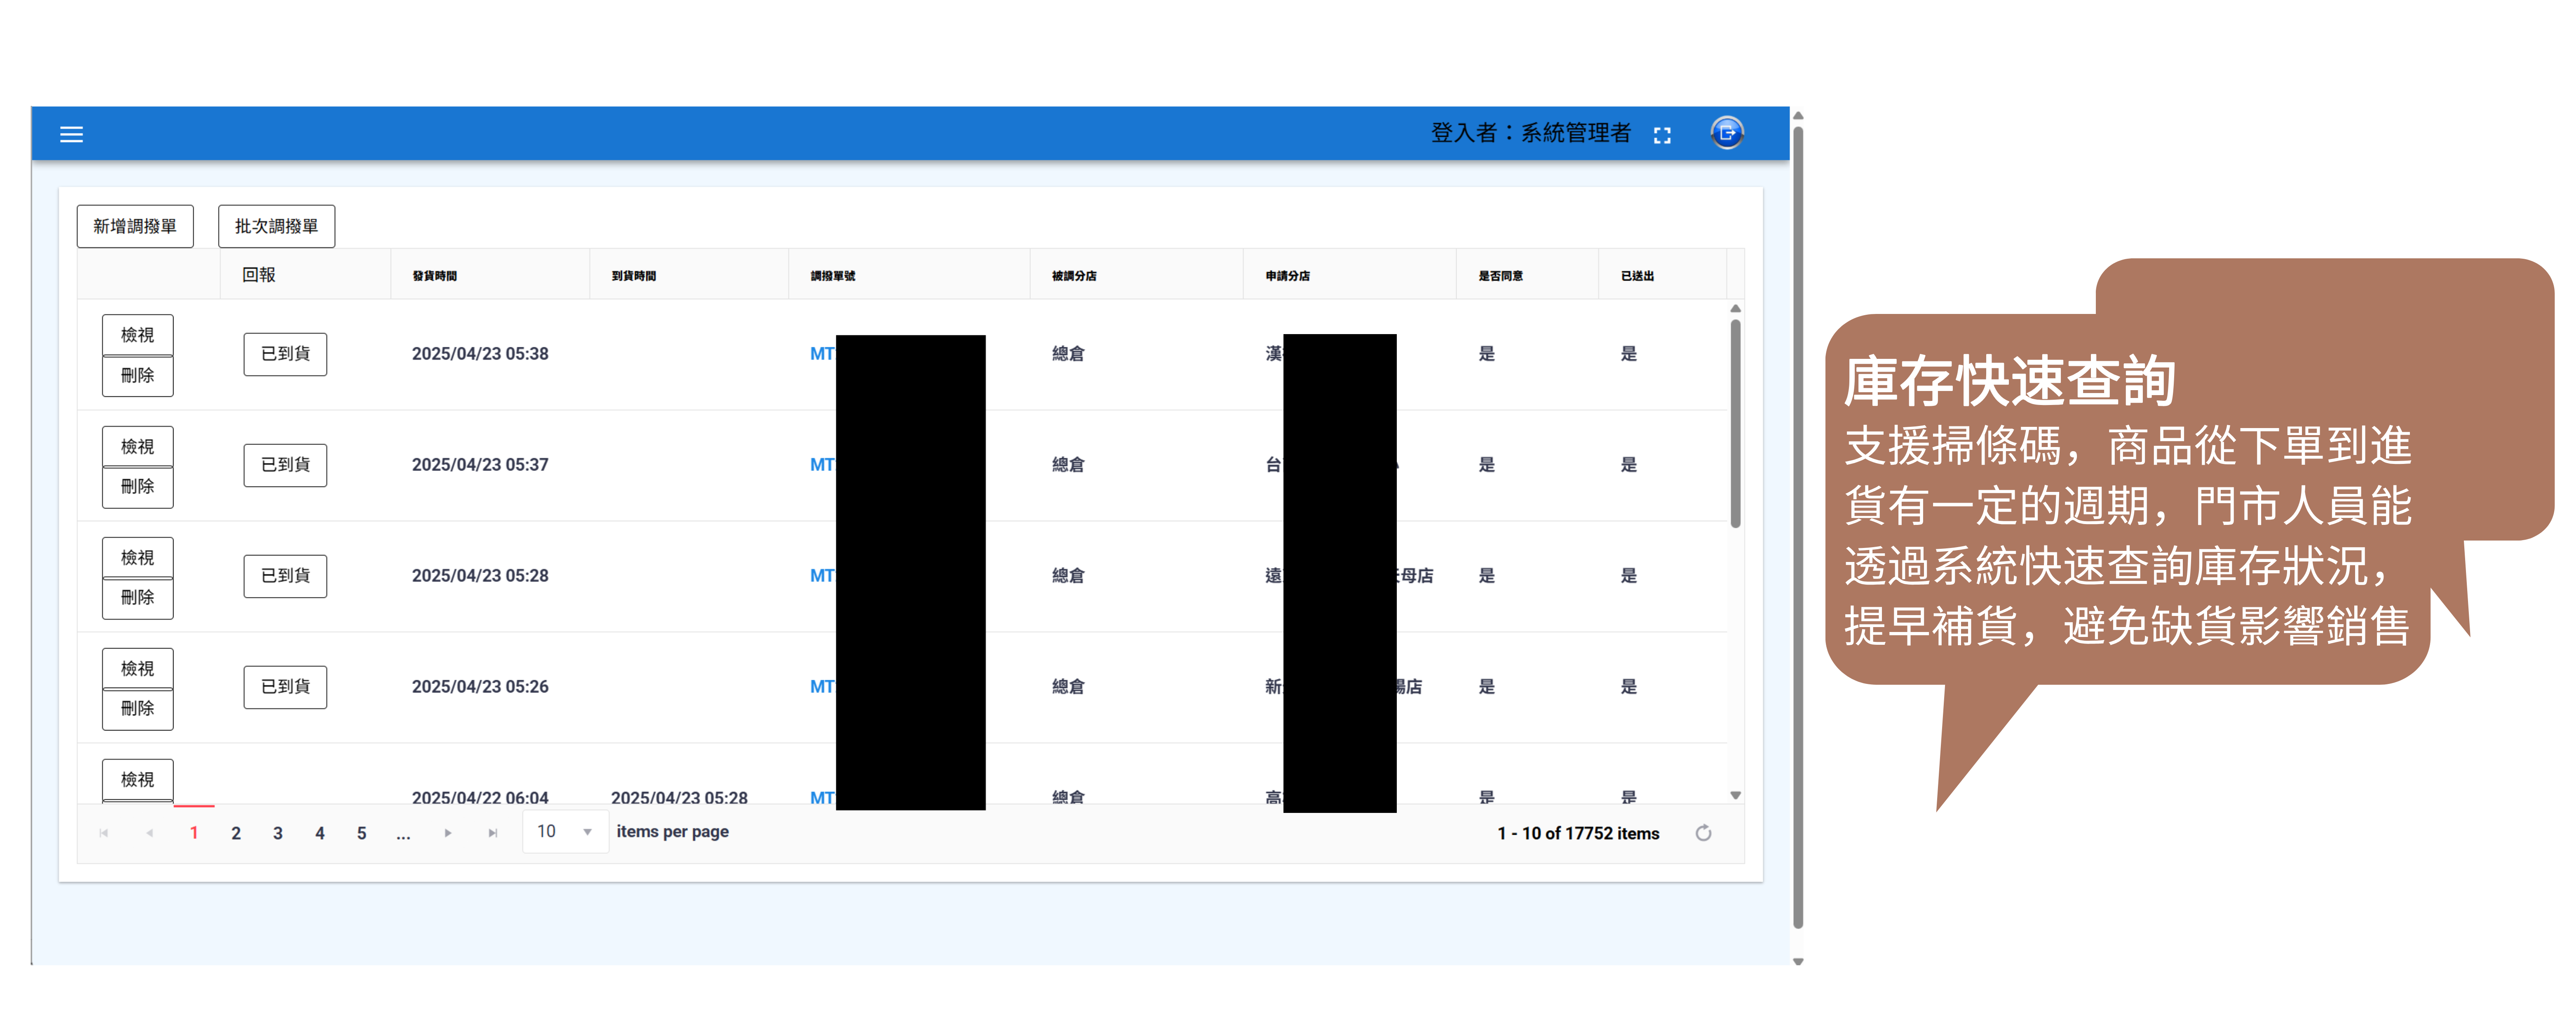Select page 5 in pager
Image resolution: width=2576 pixels, height=1030 pixels.
(361, 833)
